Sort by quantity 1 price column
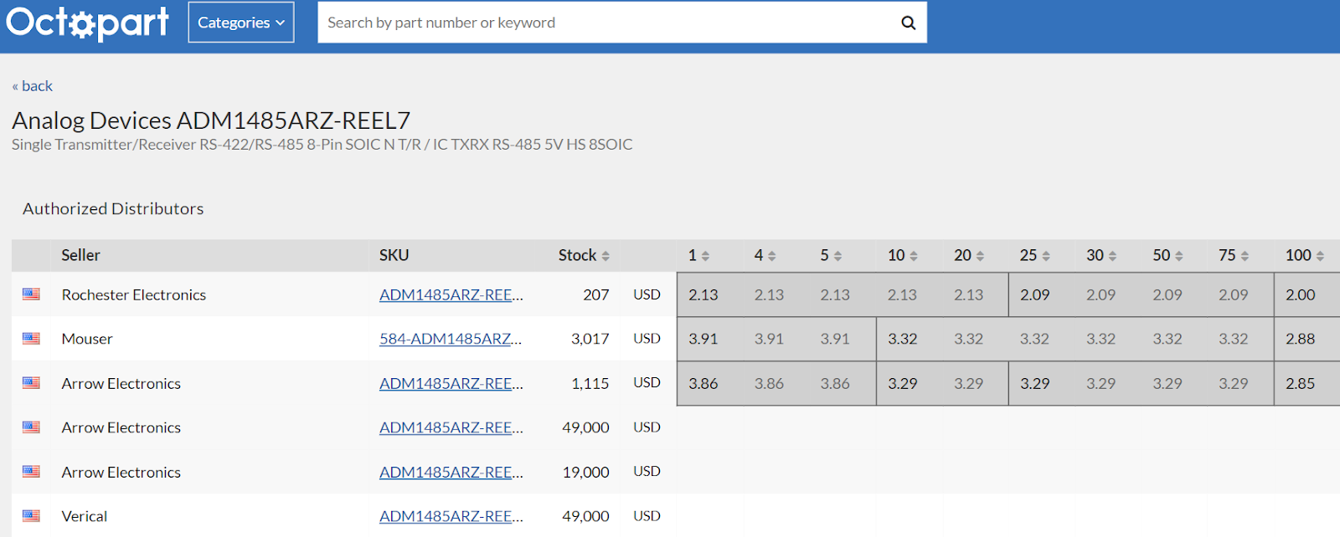The image size is (1340, 537). (x=698, y=255)
